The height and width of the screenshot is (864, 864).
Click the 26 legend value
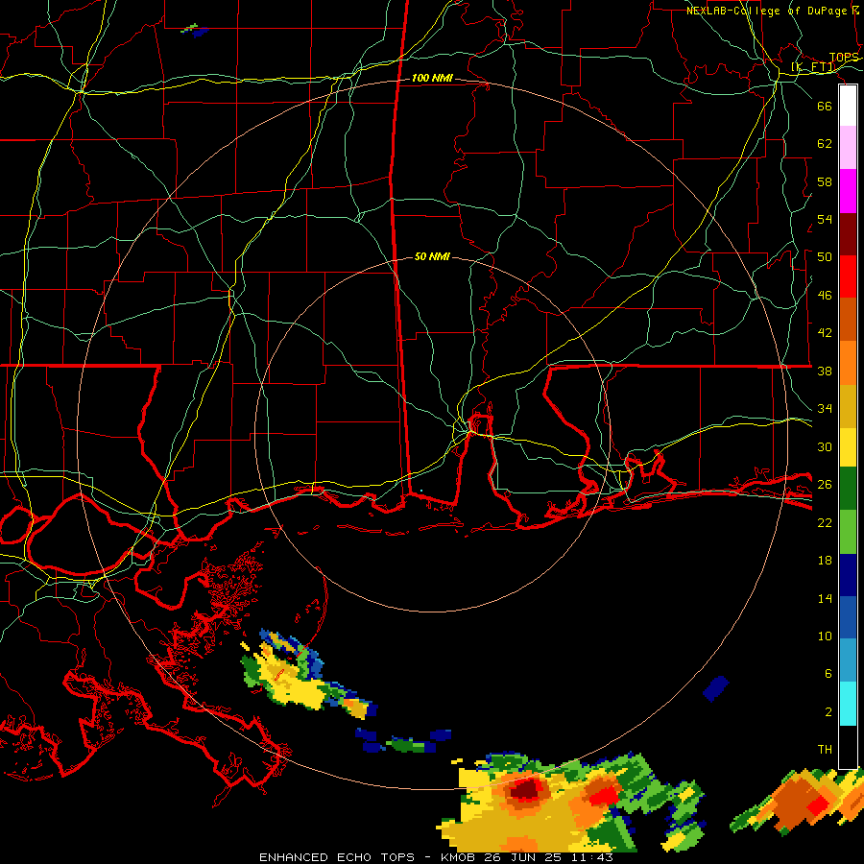click(x=825, y=485)
